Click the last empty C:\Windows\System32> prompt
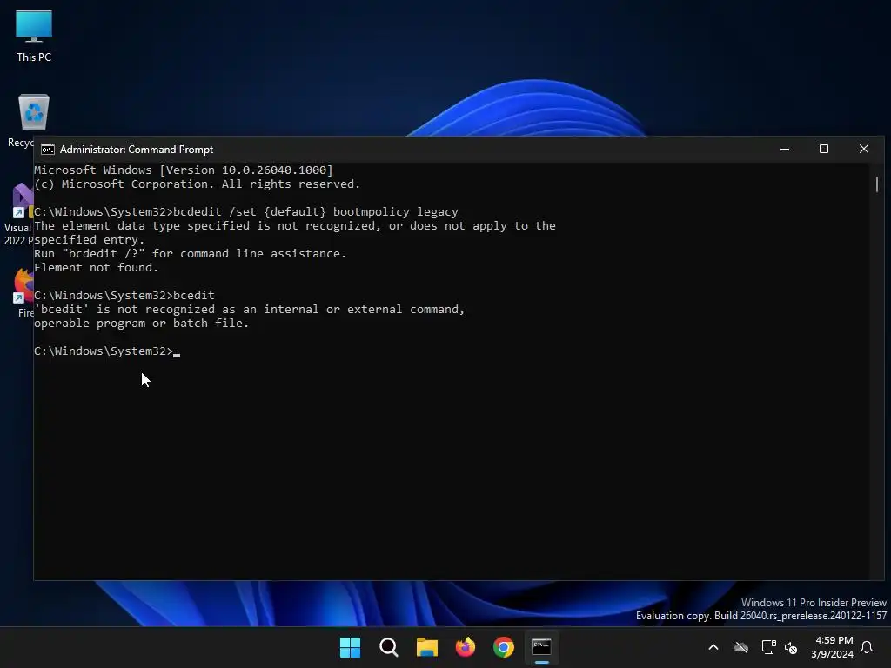891x668 pixels. 107,351
